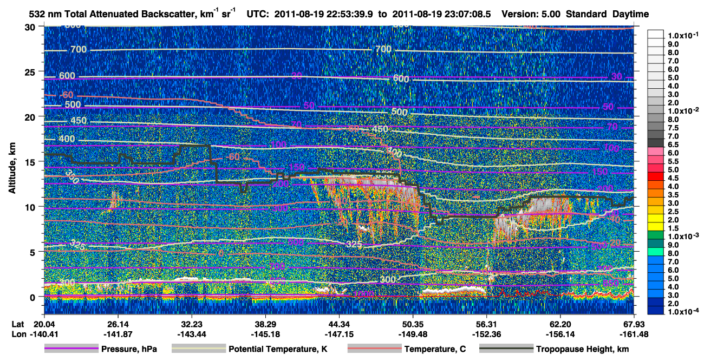Click the magenta Pressure legend line sample
Image resolution: width=704 pixels, height=361 pixels.
pyautogui.click(x=71, y=349)
